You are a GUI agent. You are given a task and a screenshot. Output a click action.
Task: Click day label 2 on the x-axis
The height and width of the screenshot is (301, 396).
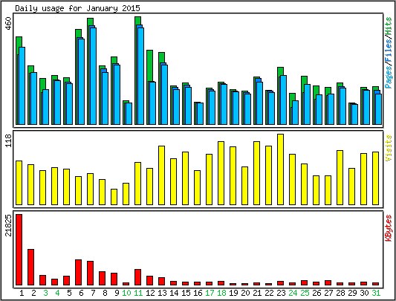33,293
